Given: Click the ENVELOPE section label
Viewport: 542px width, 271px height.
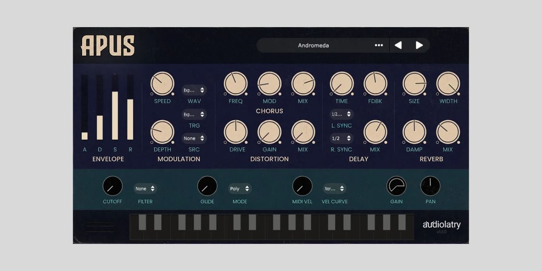Looking at the screenshot, I should (108, 159).
